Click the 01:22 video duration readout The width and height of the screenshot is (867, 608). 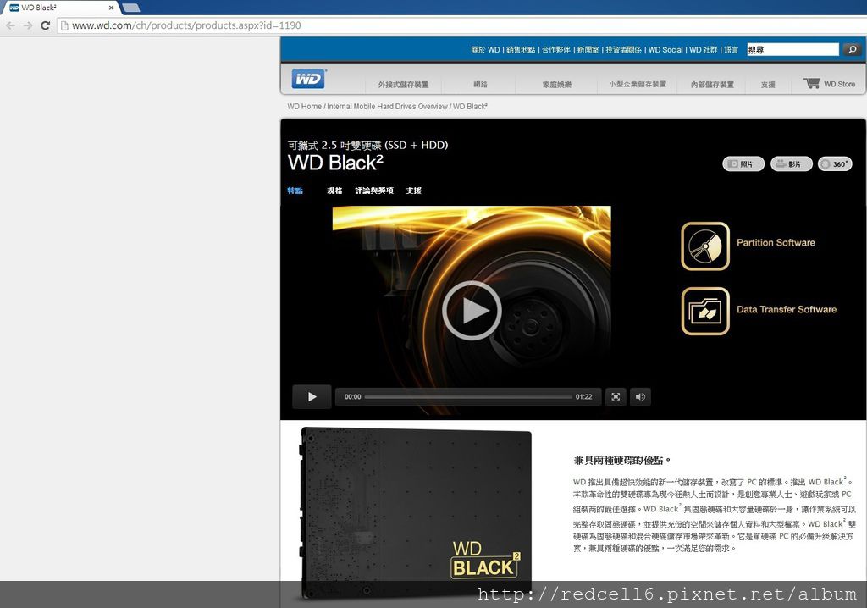coord(583,396)
